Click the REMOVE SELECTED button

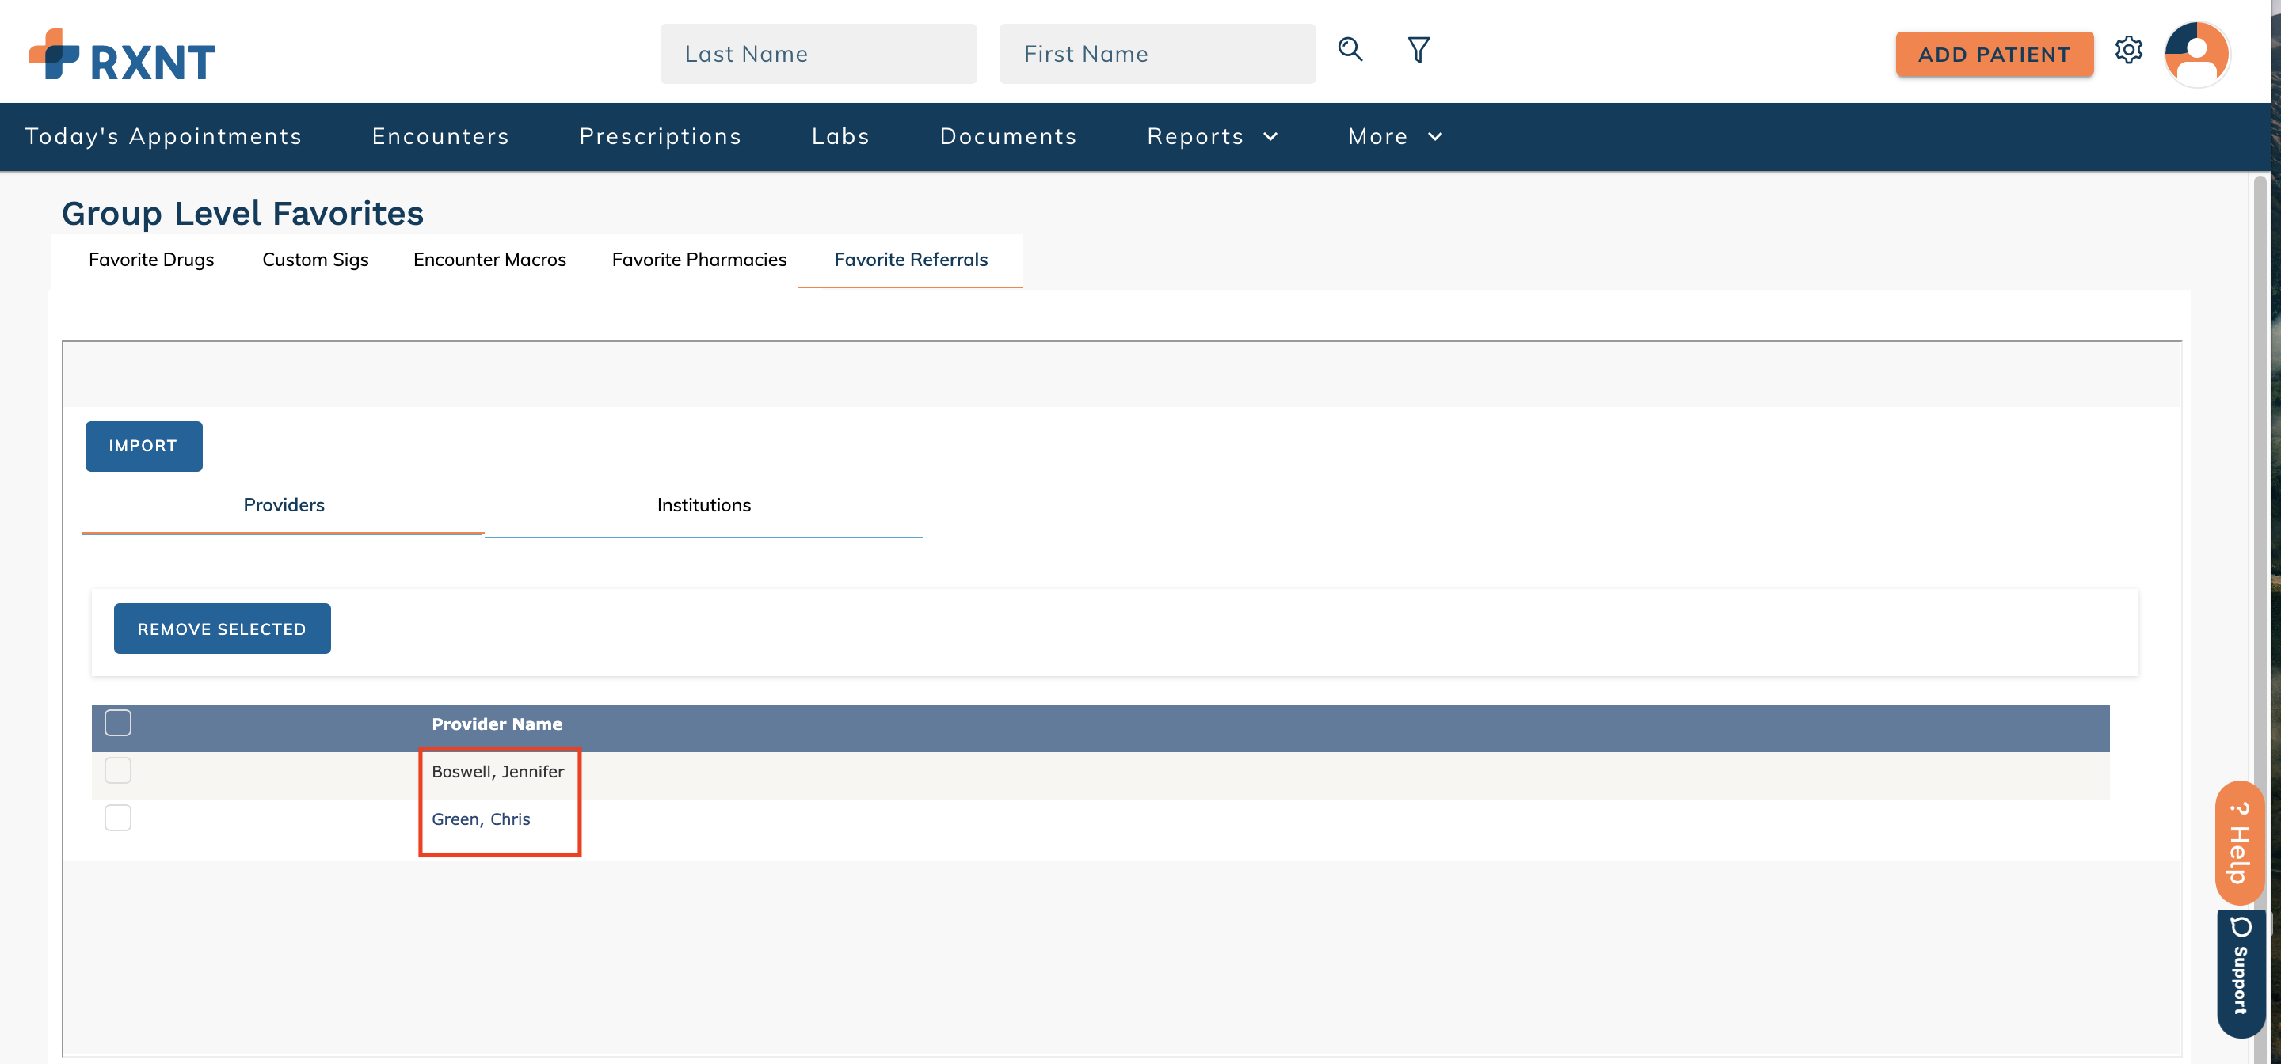point(222,629)
